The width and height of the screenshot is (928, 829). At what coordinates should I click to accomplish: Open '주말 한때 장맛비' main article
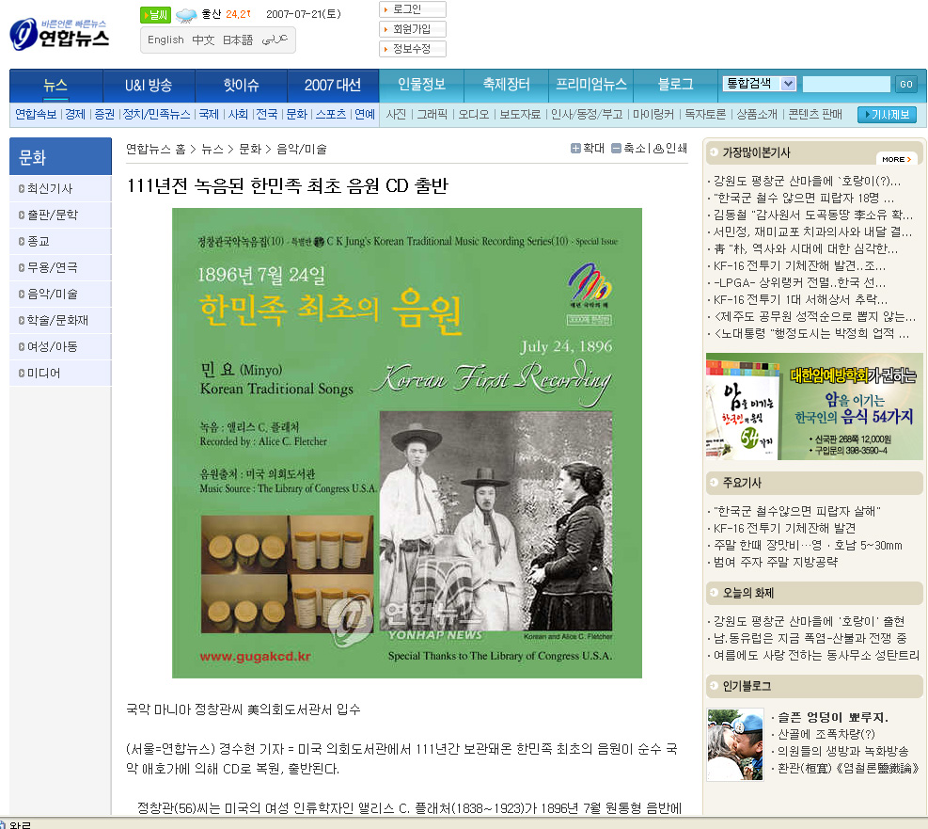point(808,545)
